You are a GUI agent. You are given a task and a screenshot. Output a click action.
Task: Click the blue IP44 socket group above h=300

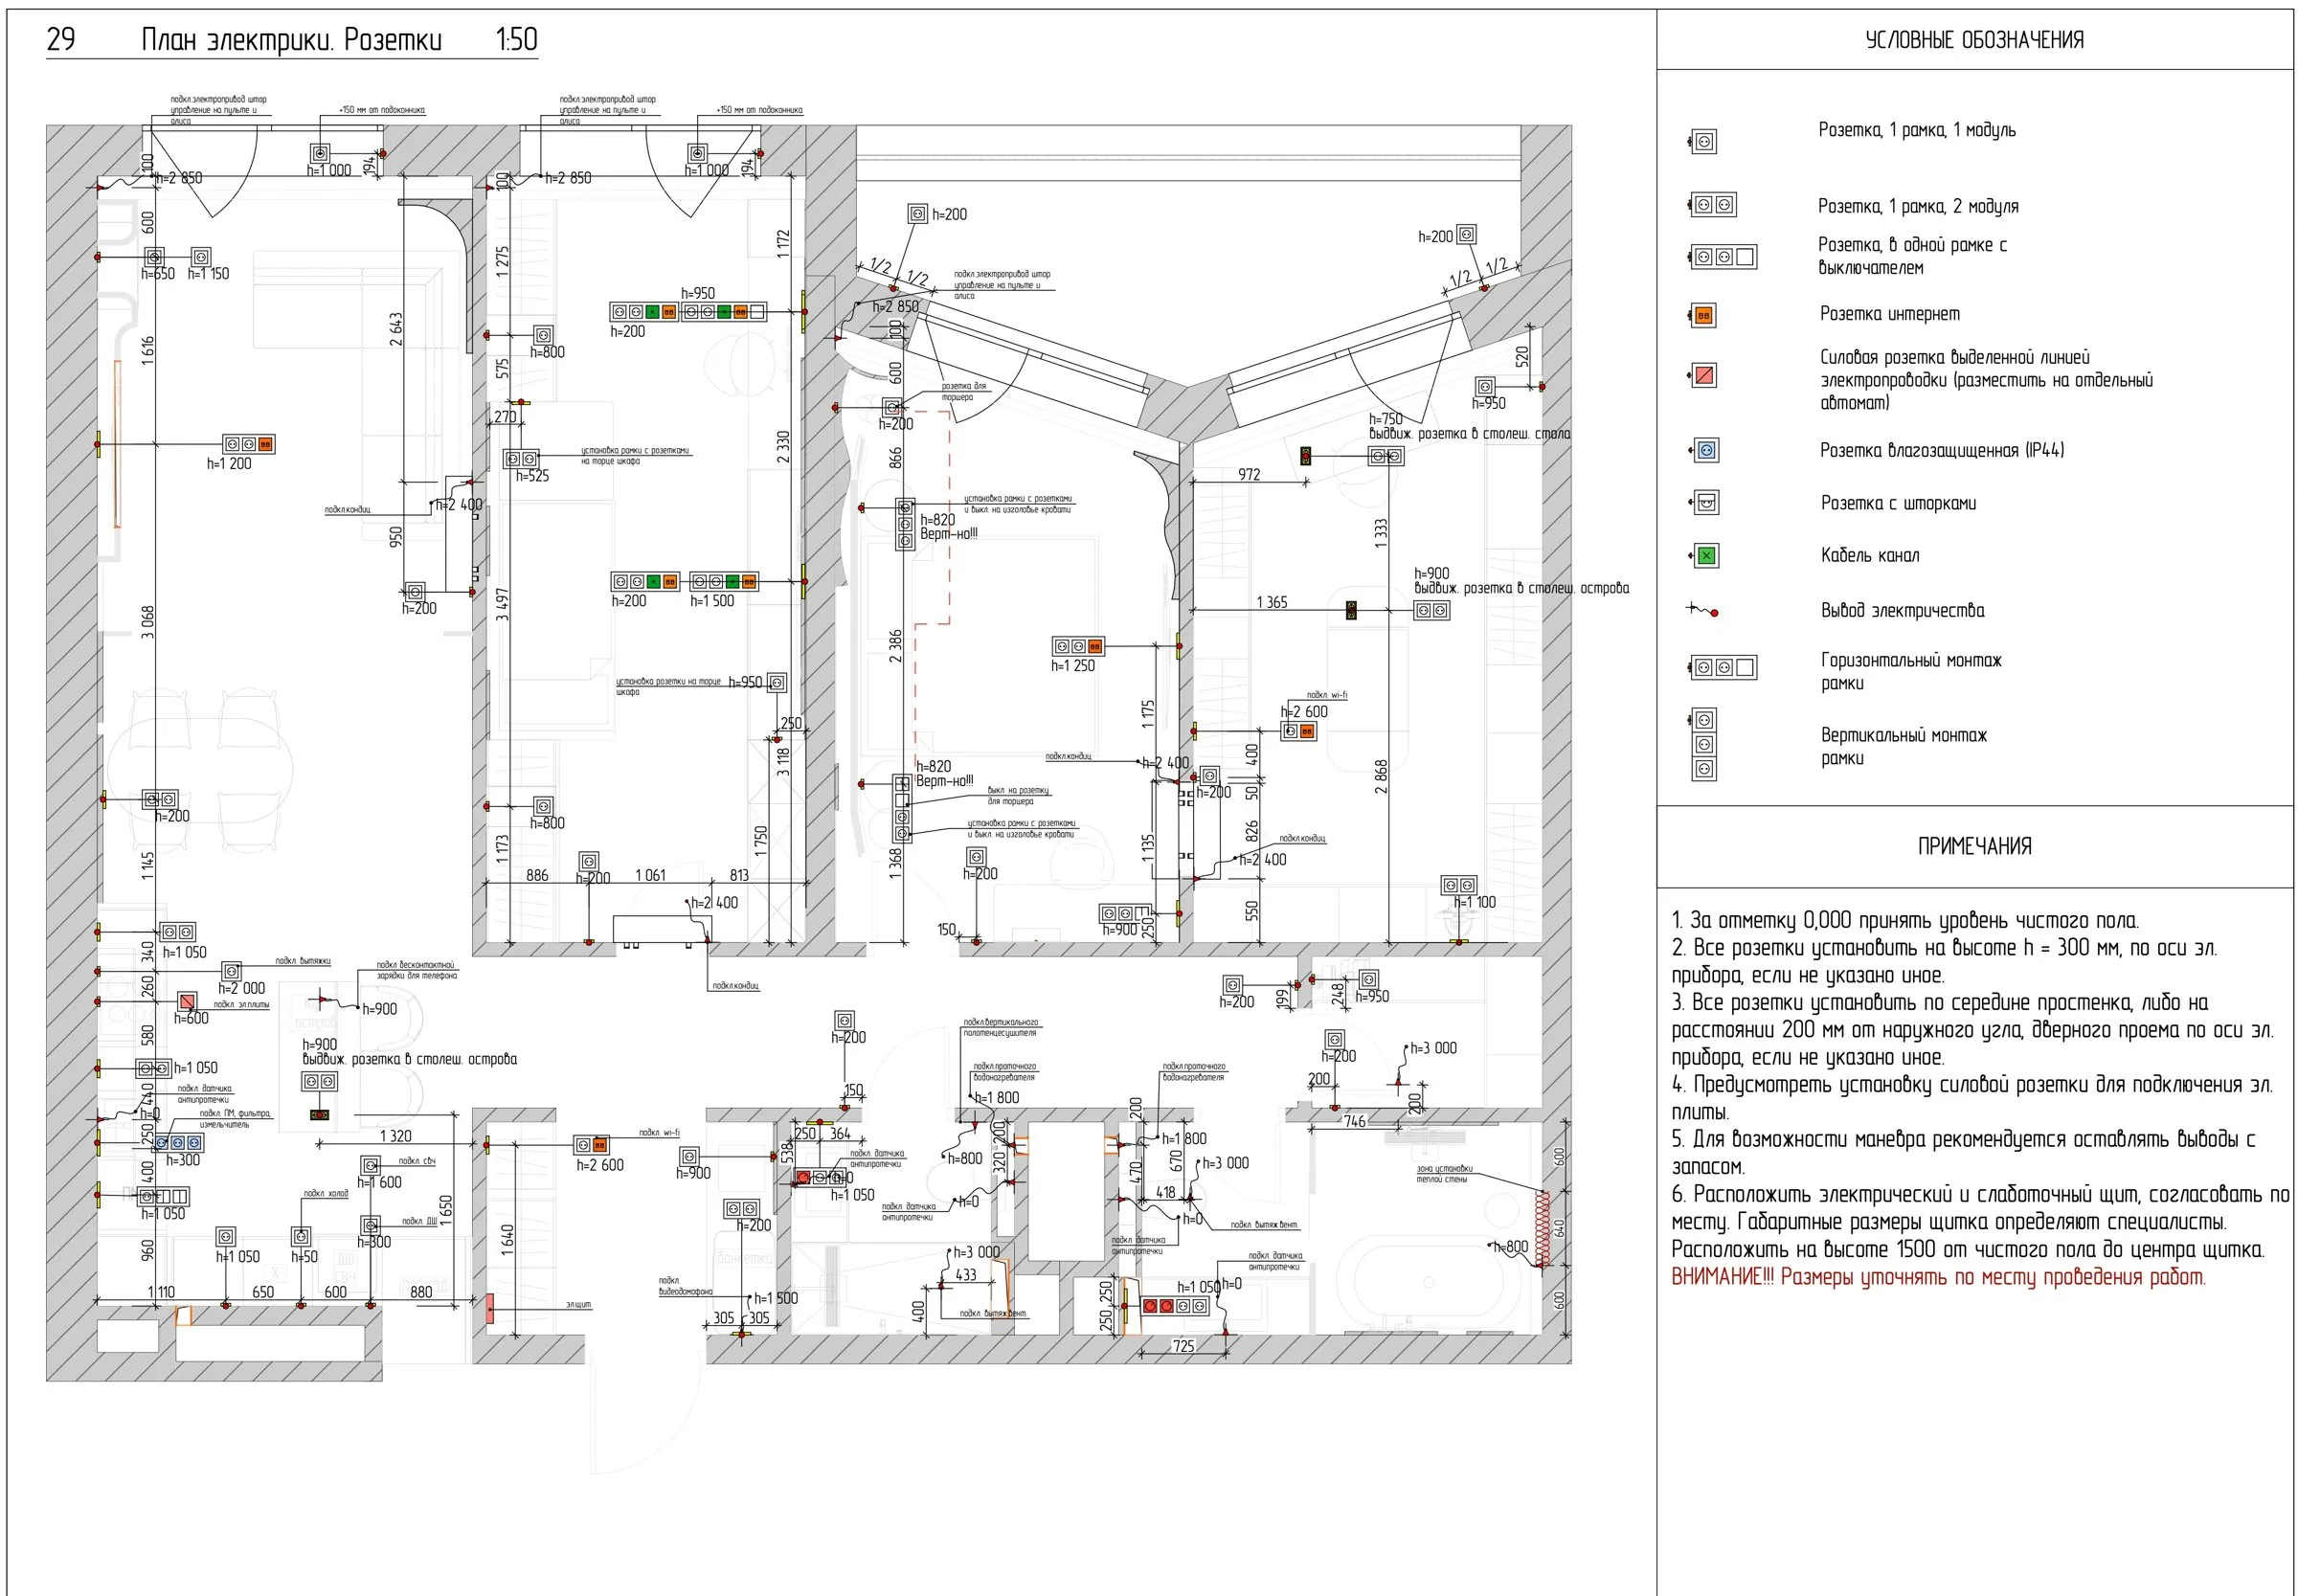click(178, 1142)
